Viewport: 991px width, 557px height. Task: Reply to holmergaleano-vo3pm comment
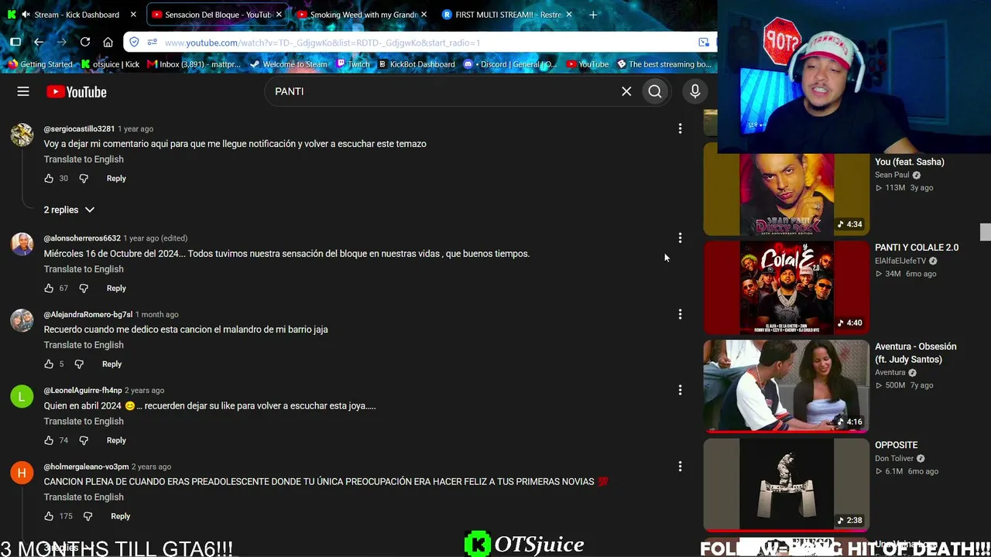point(120,516)
